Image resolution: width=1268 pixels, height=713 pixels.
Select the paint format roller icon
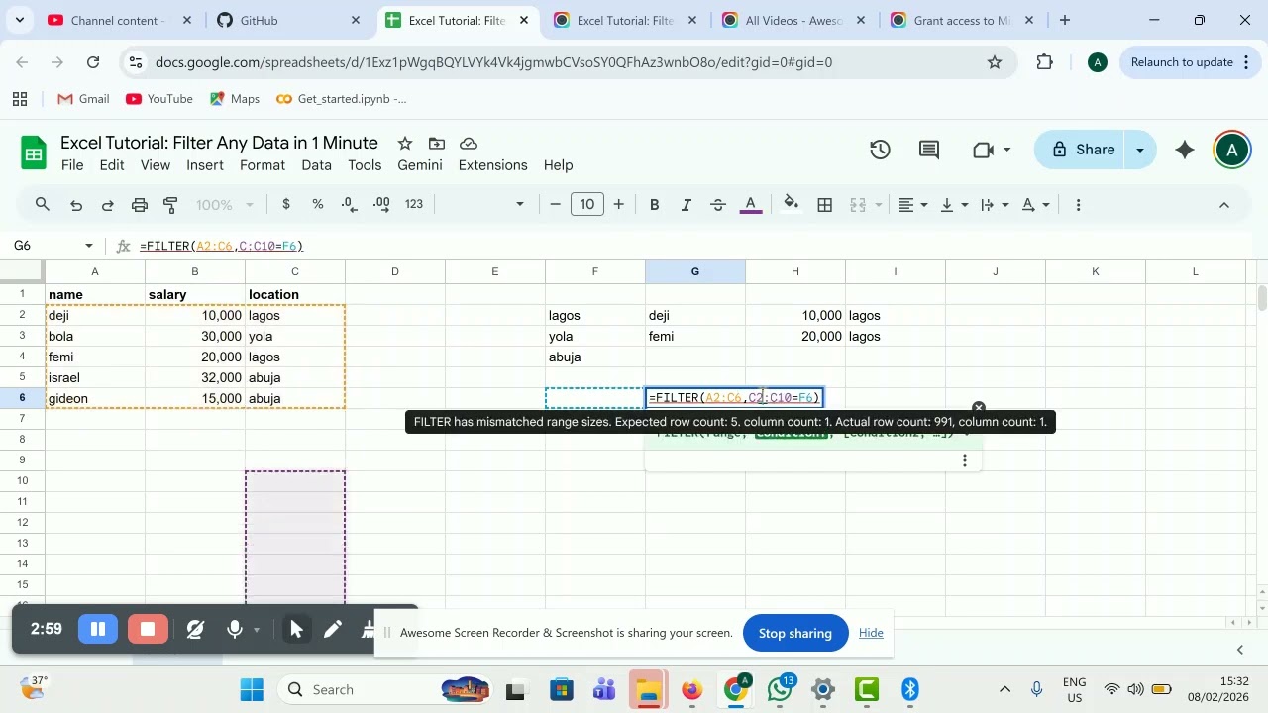[170, 205]
